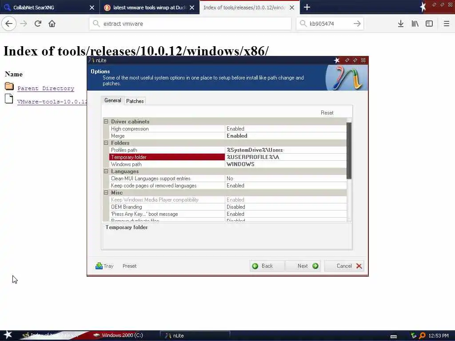This screenshot has height=341, width=455.
Task: Reload the page with the refresh icon
Action: tap(38, 24)
